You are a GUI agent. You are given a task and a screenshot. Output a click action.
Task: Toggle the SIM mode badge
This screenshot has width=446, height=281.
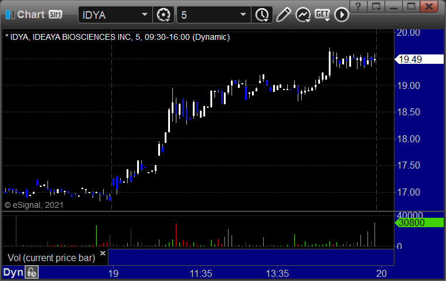pos(55,14)
